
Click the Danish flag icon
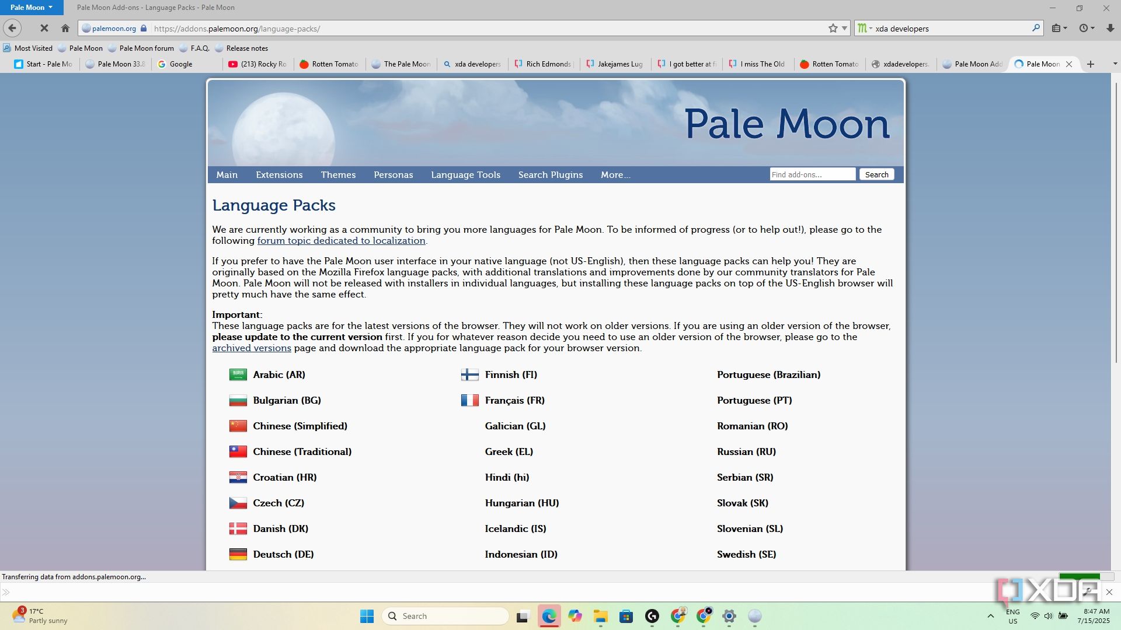(238, 528)
